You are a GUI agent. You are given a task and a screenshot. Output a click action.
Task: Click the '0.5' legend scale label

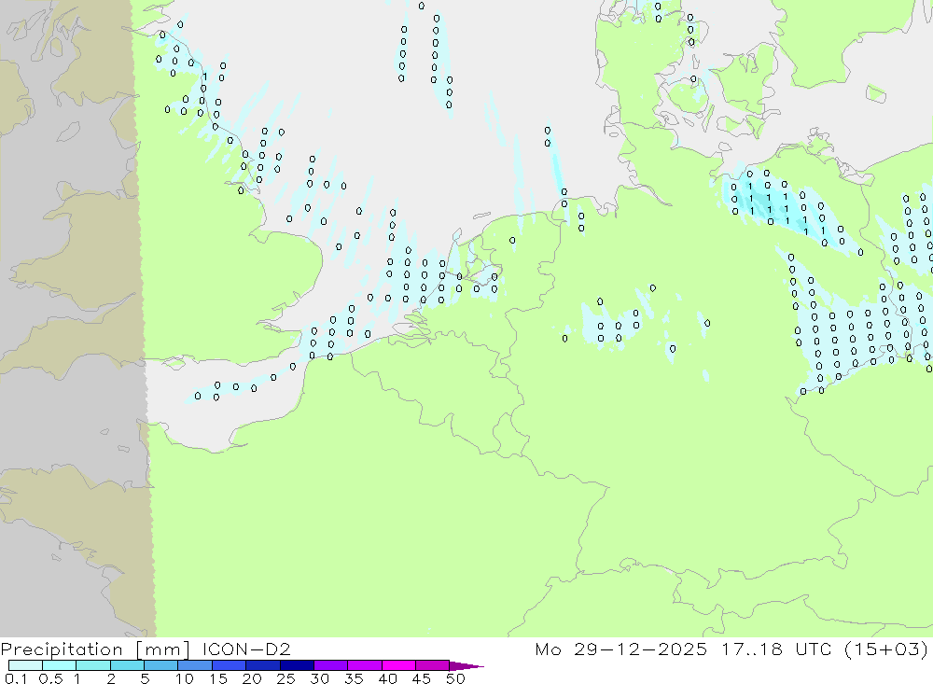coord(51,678)
